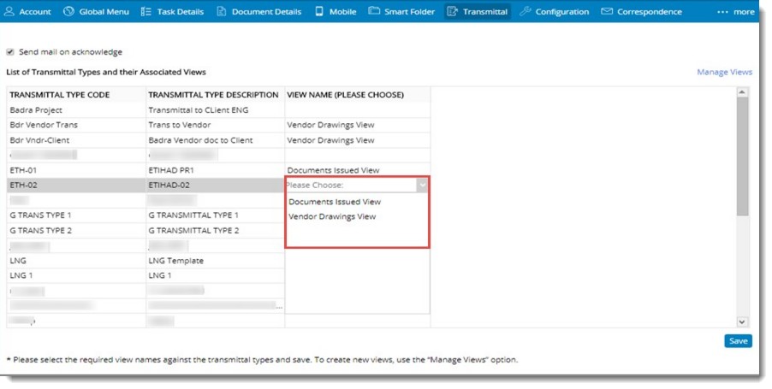Select Documents Issued View from dropdown list
The width and height of the screenshot is (772, 389).
[x=335, y=202]
